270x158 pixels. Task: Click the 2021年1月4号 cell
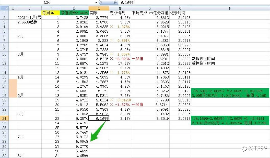(x=29, y=18)
